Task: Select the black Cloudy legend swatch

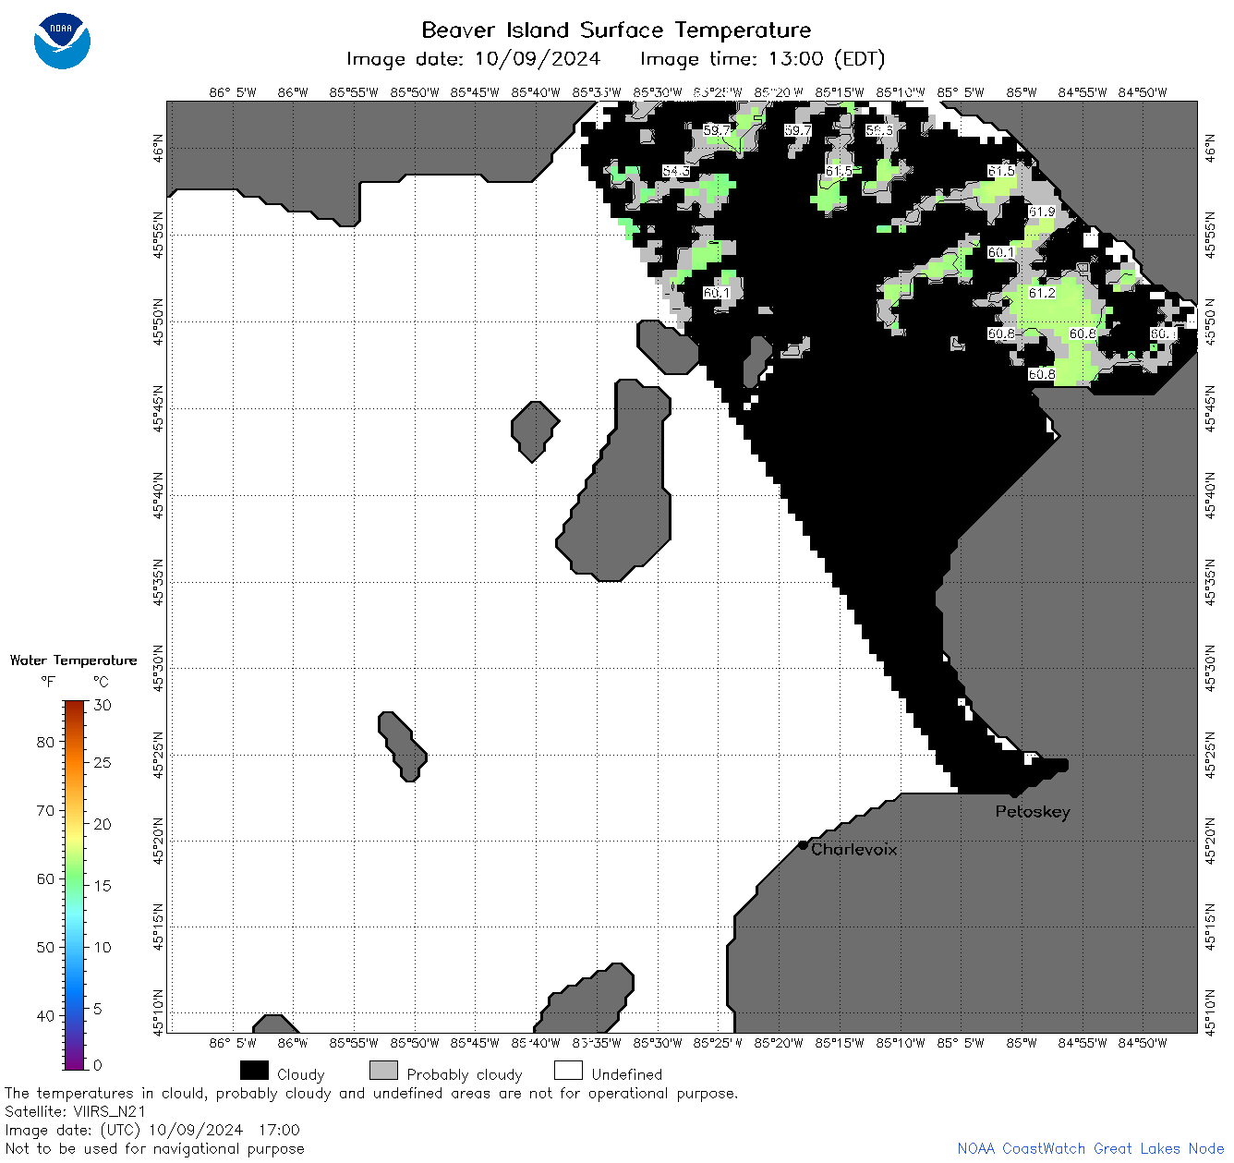Action: click(x=254, y=1070)
